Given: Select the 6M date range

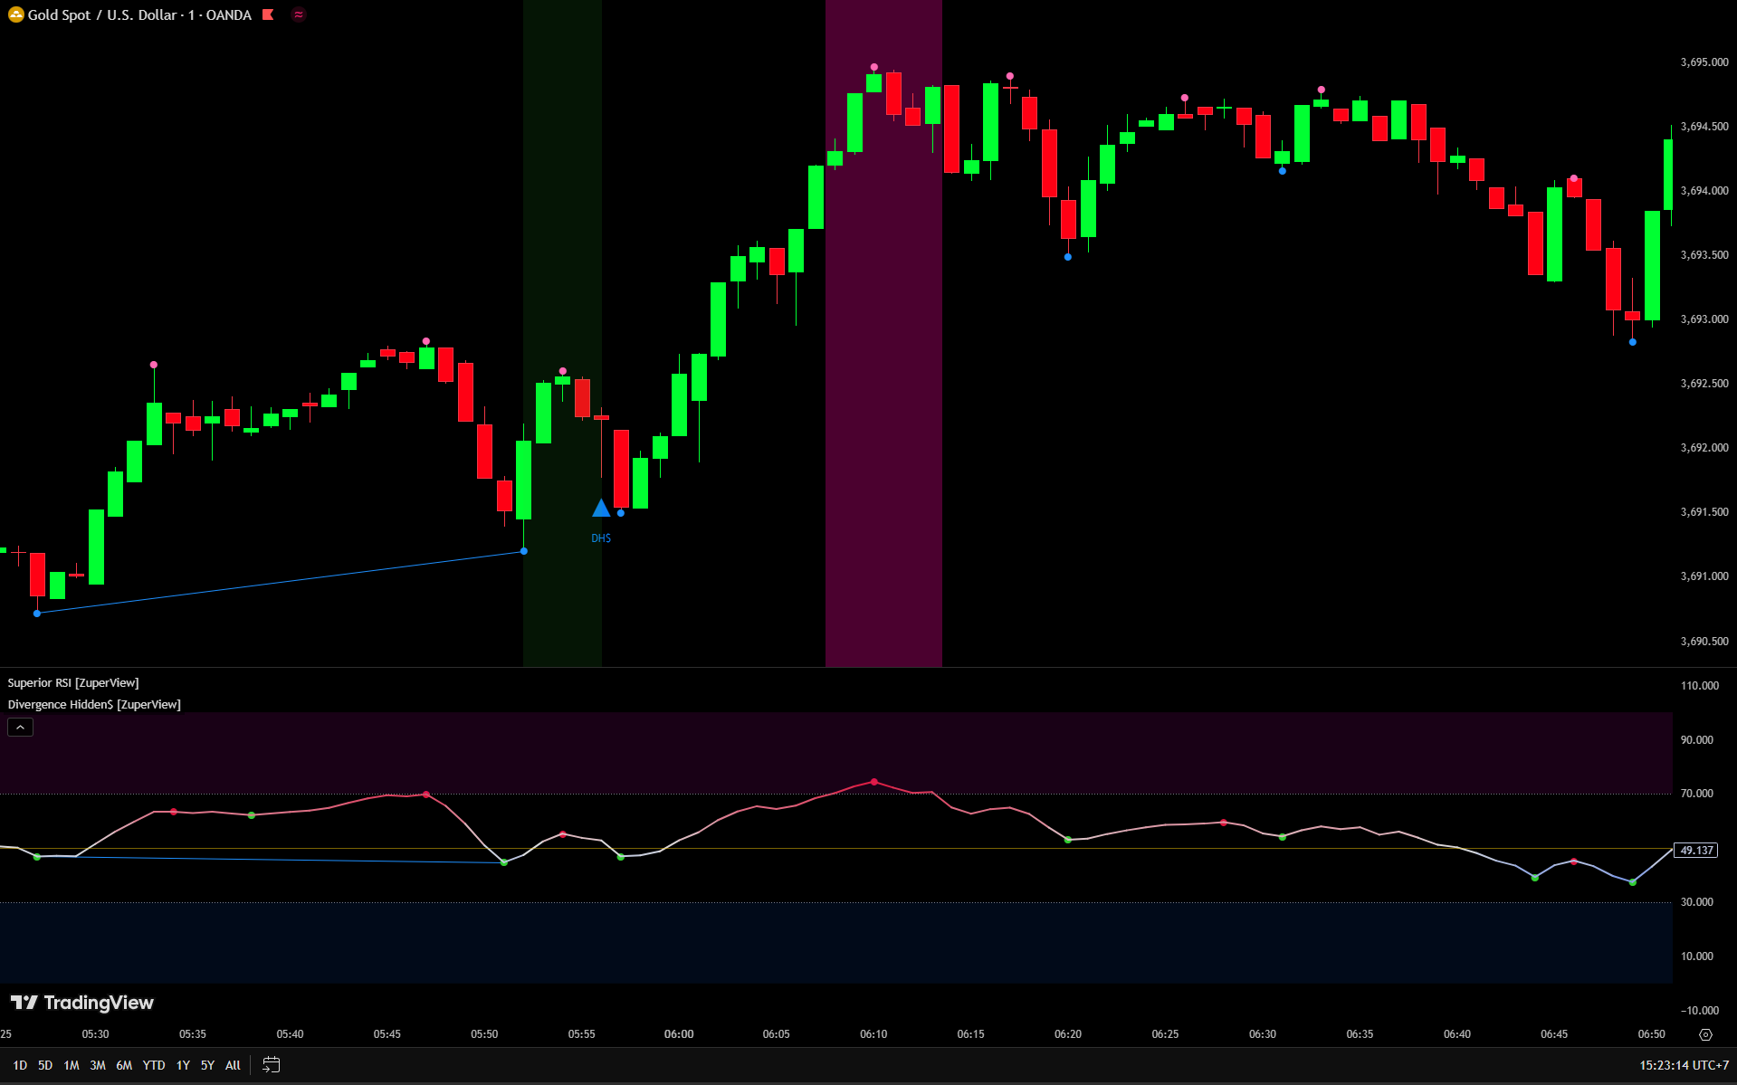Looking at the screenshot, I should tap(124, 1065).
